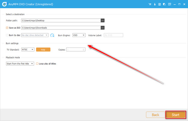This screenshot has height=121, width=188.
Task: Open the menu icon in title bar
Action: click(x=170, y=4)
